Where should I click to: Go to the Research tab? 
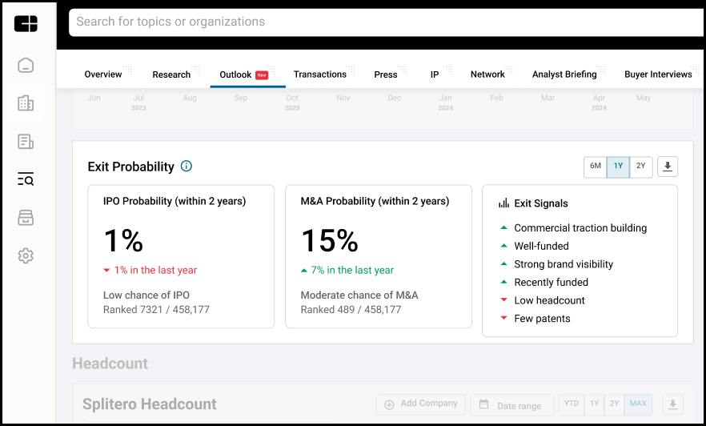[x=171, y=74]
